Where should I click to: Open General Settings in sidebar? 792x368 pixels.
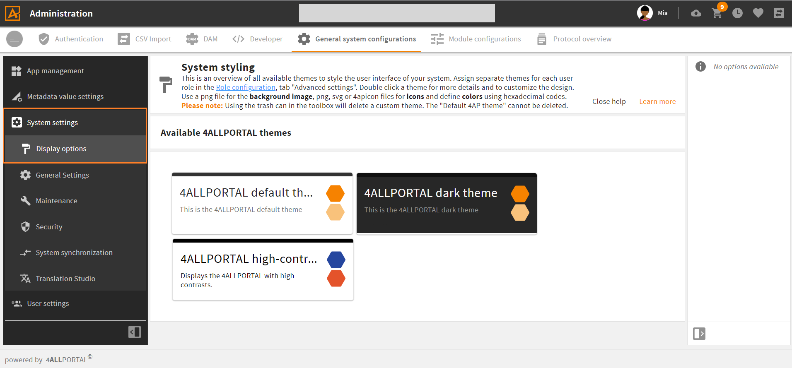pyautogui.click(x=75, y=175)
